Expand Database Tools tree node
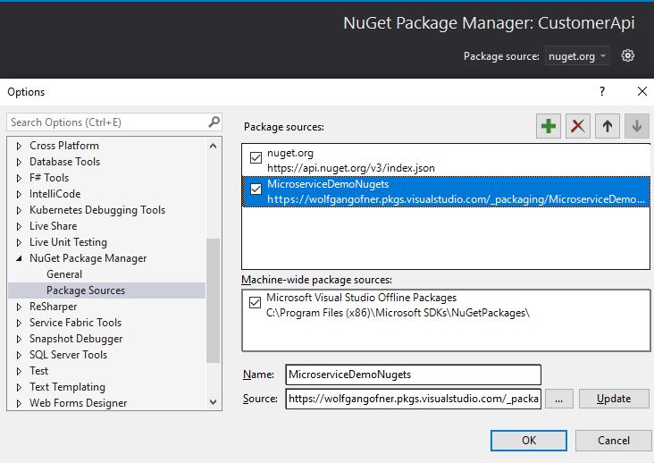Viewport: 654px width, 463px height. [19, 162]
